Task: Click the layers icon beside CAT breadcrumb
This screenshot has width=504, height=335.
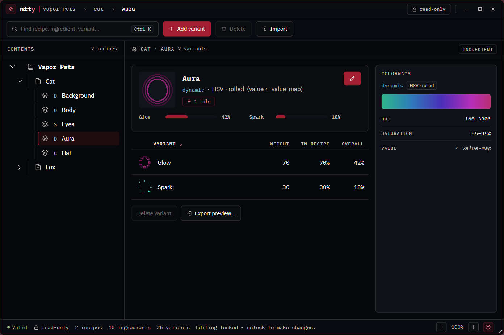Action: 134,49
